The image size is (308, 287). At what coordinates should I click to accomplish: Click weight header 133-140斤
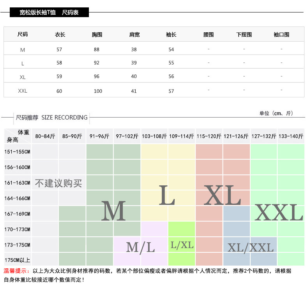291,136
